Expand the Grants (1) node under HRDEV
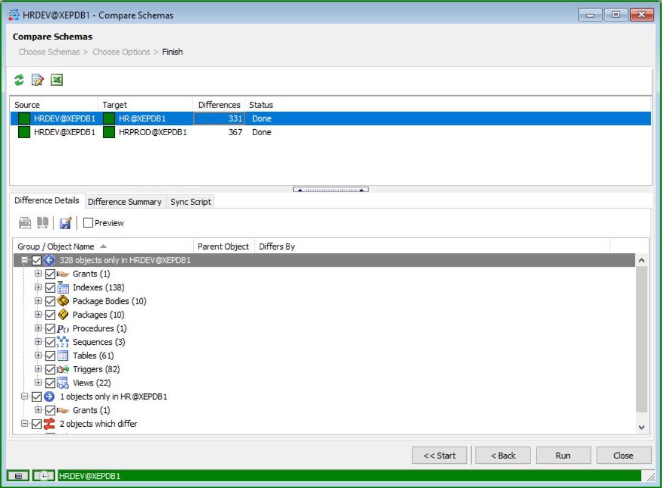662x488 pixels. (38, 273)
